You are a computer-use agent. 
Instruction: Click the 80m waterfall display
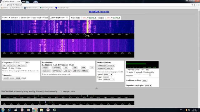[67, 45]
